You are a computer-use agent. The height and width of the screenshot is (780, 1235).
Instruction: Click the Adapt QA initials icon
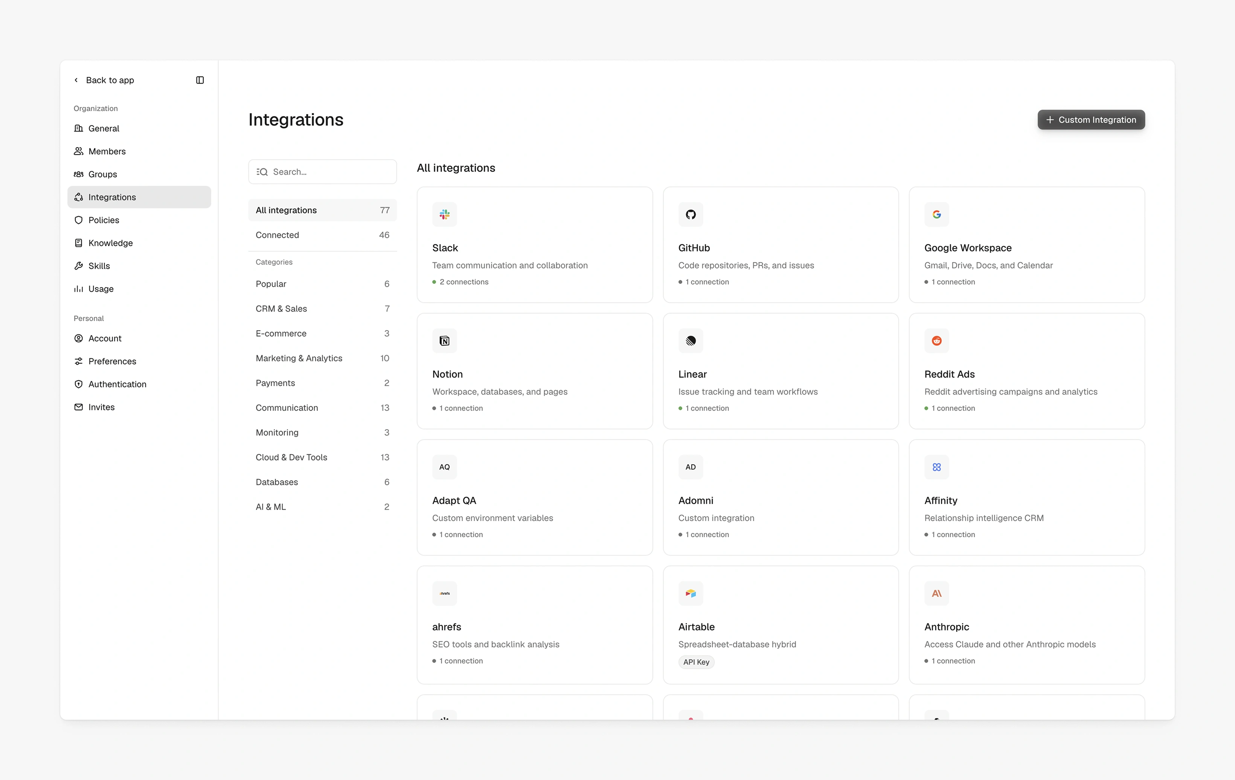click(x=444, y=467)
